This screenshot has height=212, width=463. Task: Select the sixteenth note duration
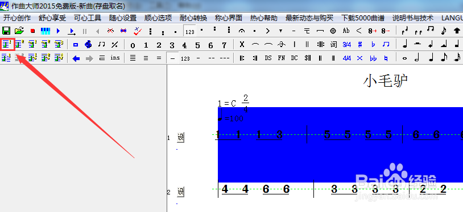click(x=457, y=58)
